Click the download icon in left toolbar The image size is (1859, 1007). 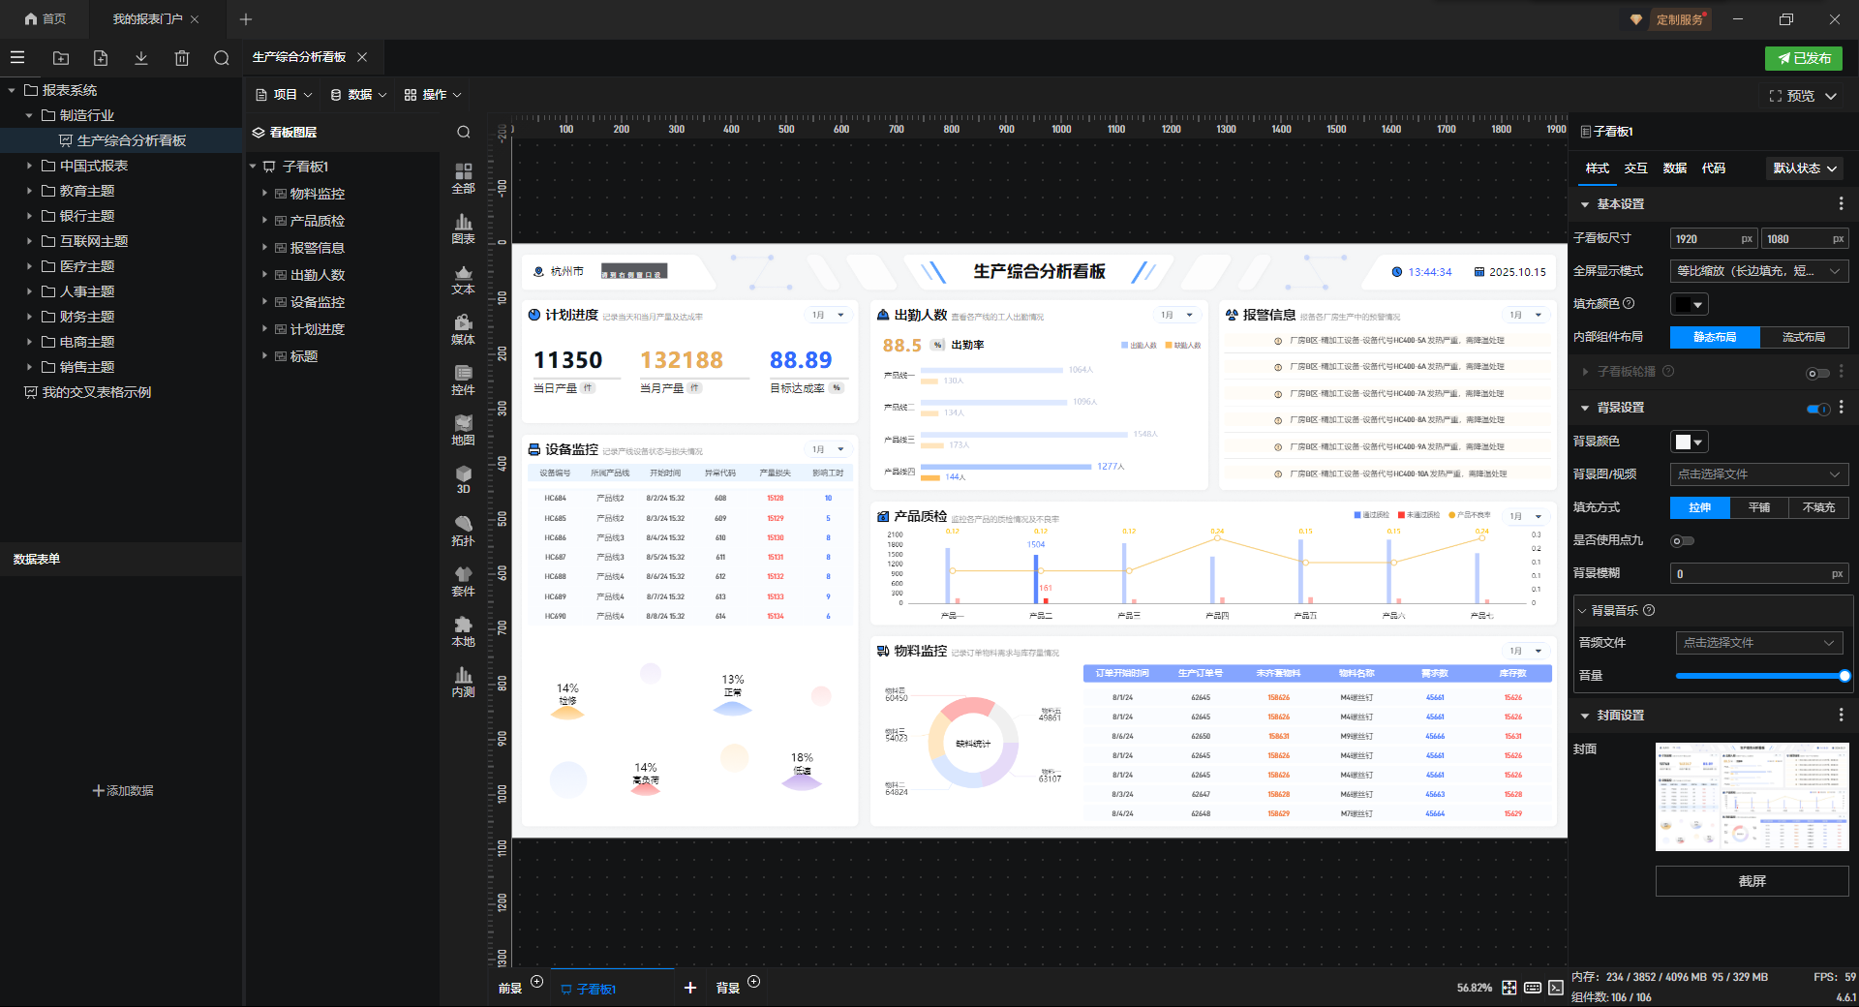[140, 58]
